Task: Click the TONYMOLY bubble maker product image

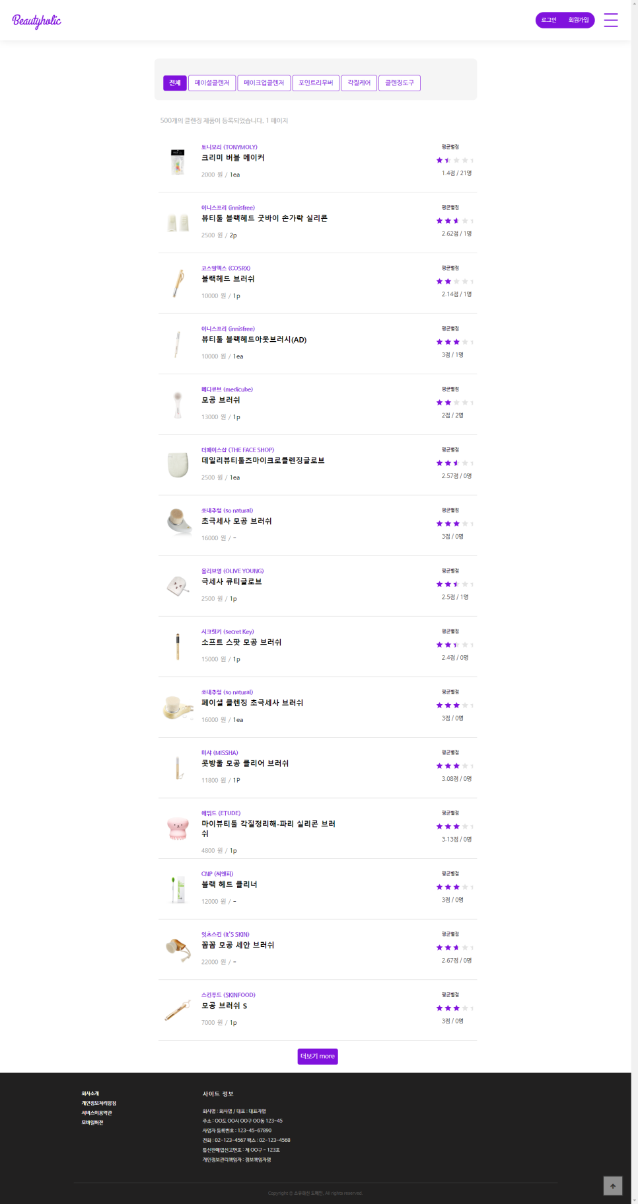Action: point(178,161)
